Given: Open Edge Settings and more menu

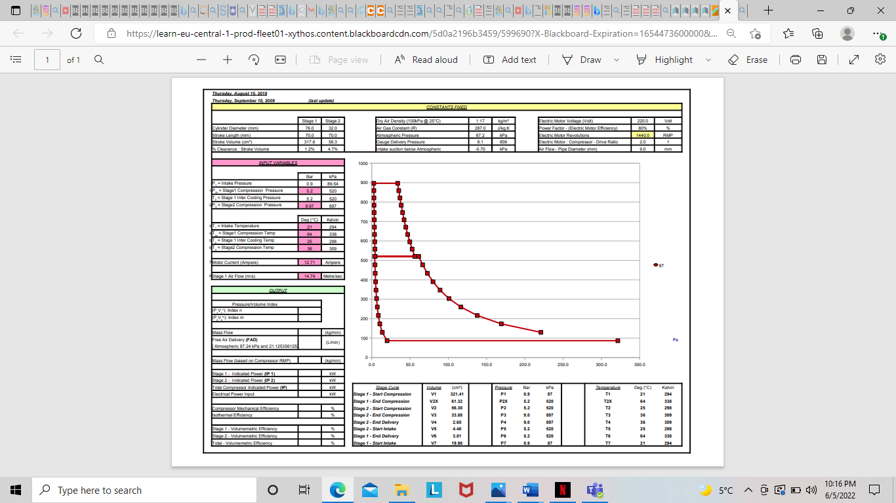Looking at the screenshot, I should (x=879, y=33).
